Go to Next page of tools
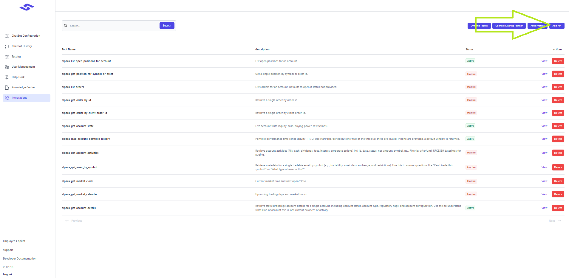Image resolution: width=569 pixels, height=278 pixels. click(x=554, y=221)
